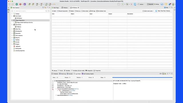
Task: Click the Tests Explorer search input field
Action: pyautogui.click(x=30, y=11)
